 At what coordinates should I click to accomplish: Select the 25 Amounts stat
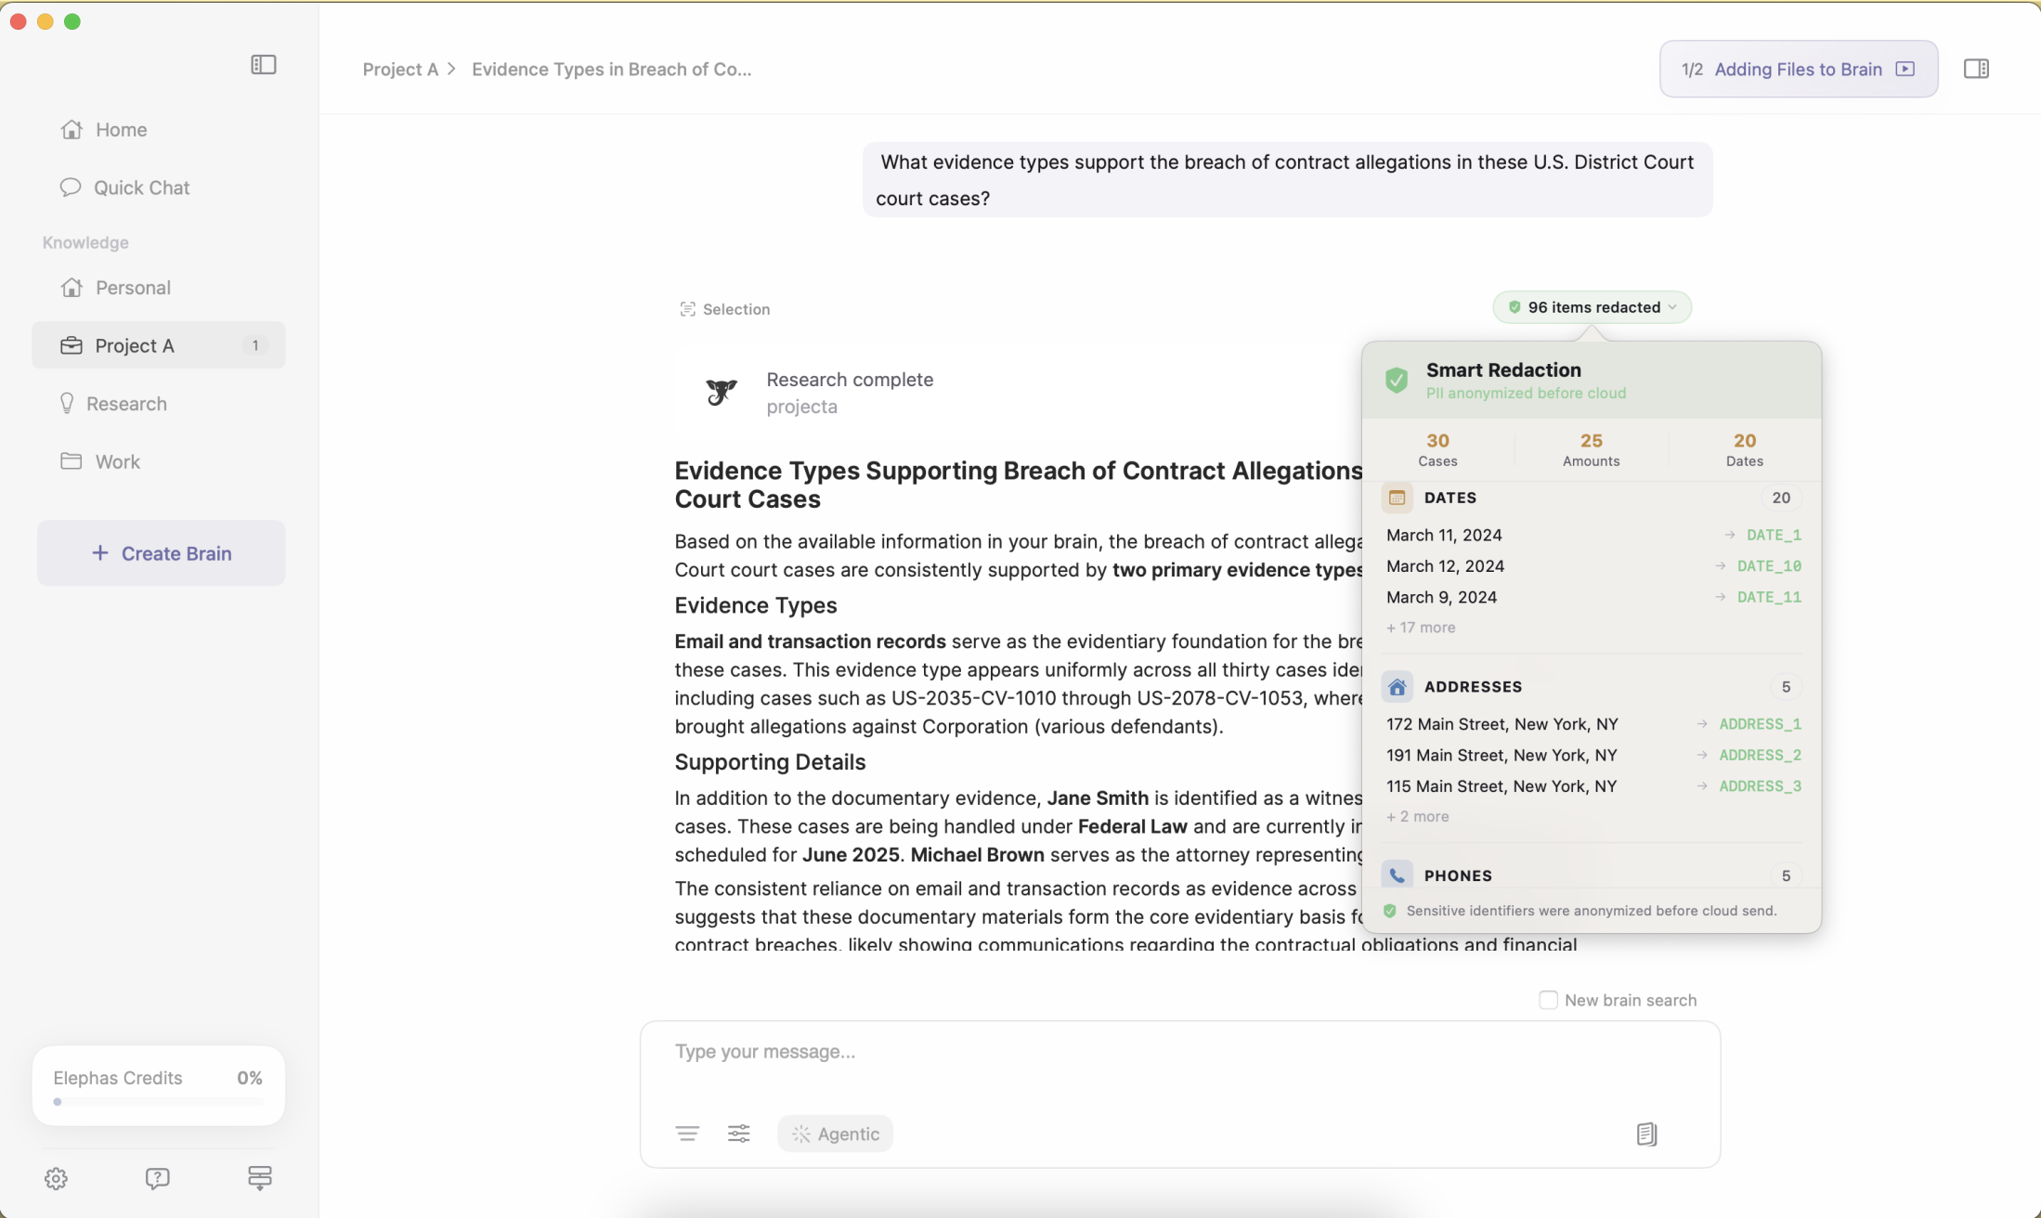[1591, 449]
